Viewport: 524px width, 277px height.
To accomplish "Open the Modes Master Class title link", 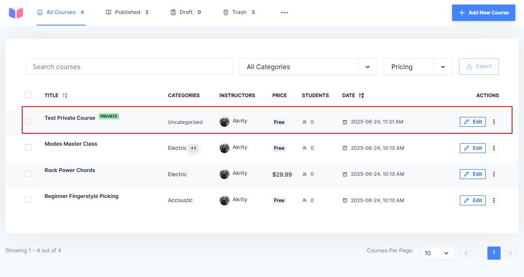I will [71, 144].
